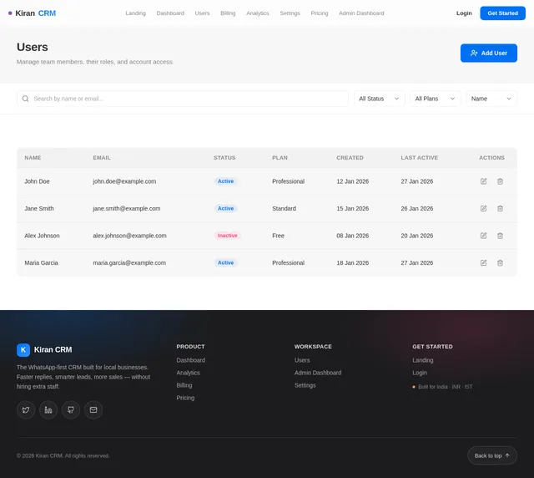Click the blue K logo in footer
Image resolution: width=534 pixels, height=478 pixels.
coord(23,349)
